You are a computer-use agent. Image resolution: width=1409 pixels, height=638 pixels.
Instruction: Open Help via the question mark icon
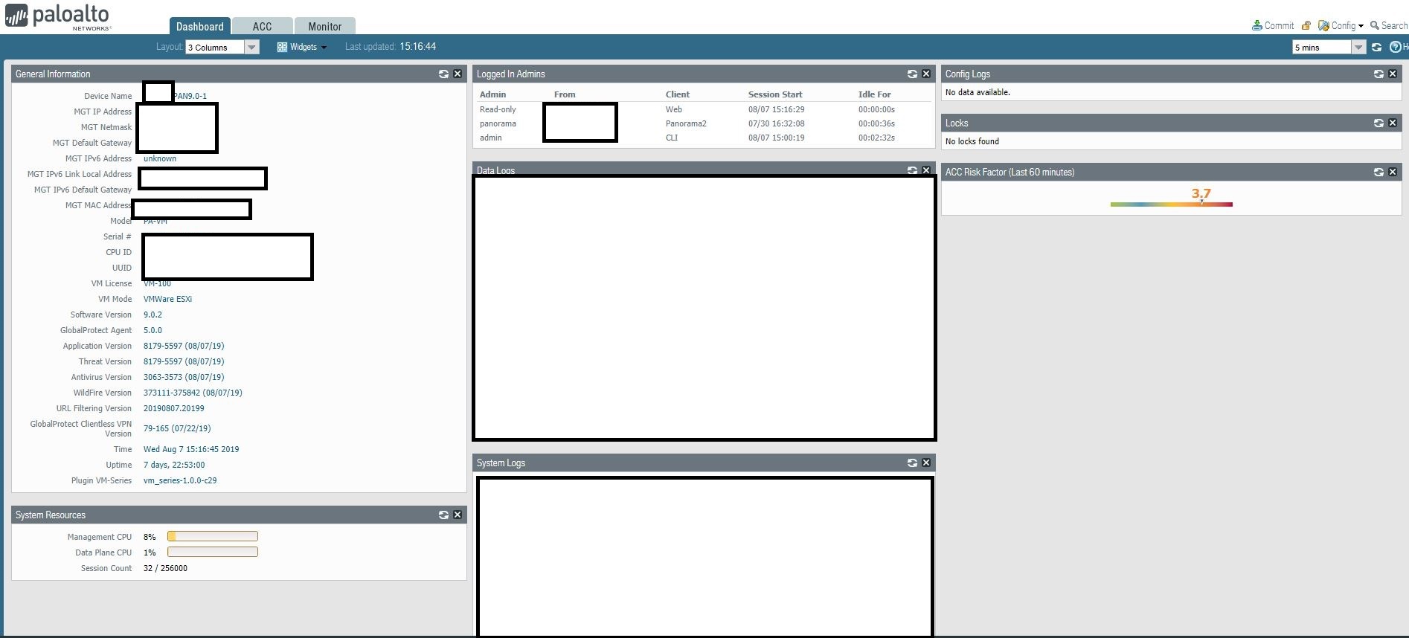(1396, 48)
